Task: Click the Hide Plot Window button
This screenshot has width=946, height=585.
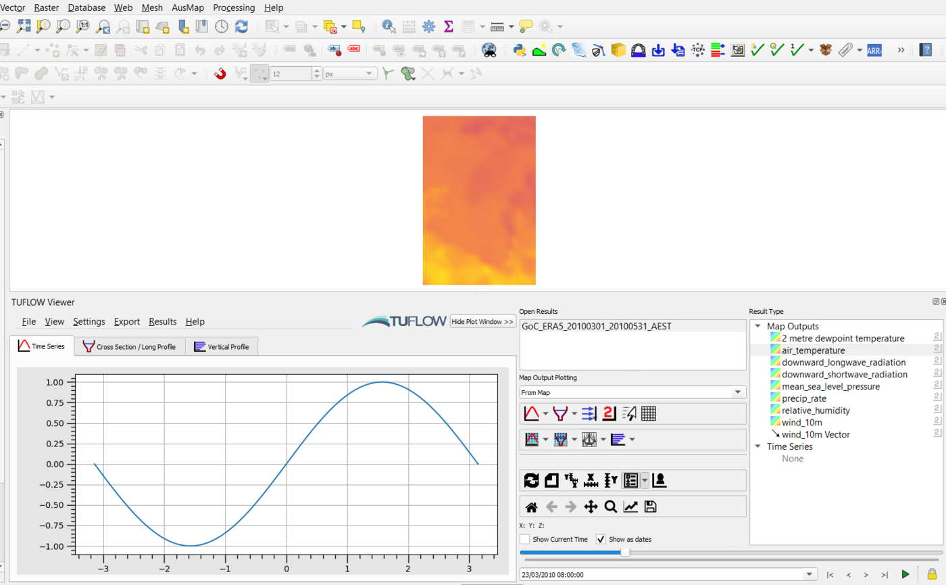Action: (x=481, y=321)
